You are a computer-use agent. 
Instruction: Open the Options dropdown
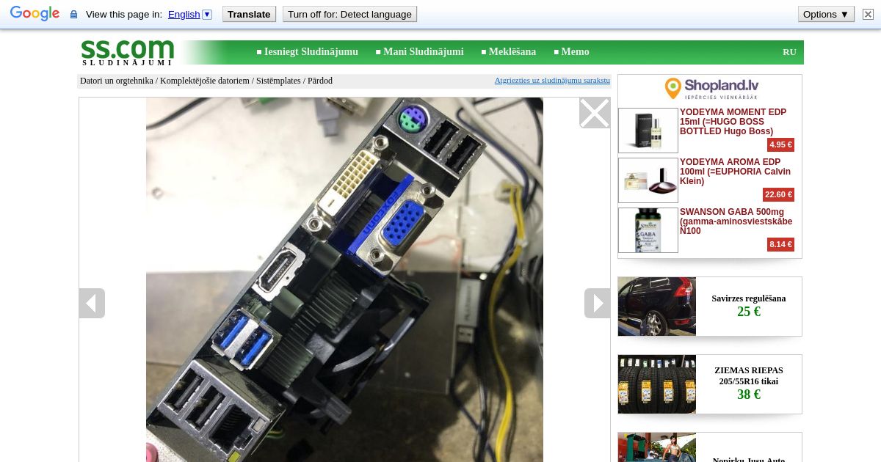click(x=826, y=14)
